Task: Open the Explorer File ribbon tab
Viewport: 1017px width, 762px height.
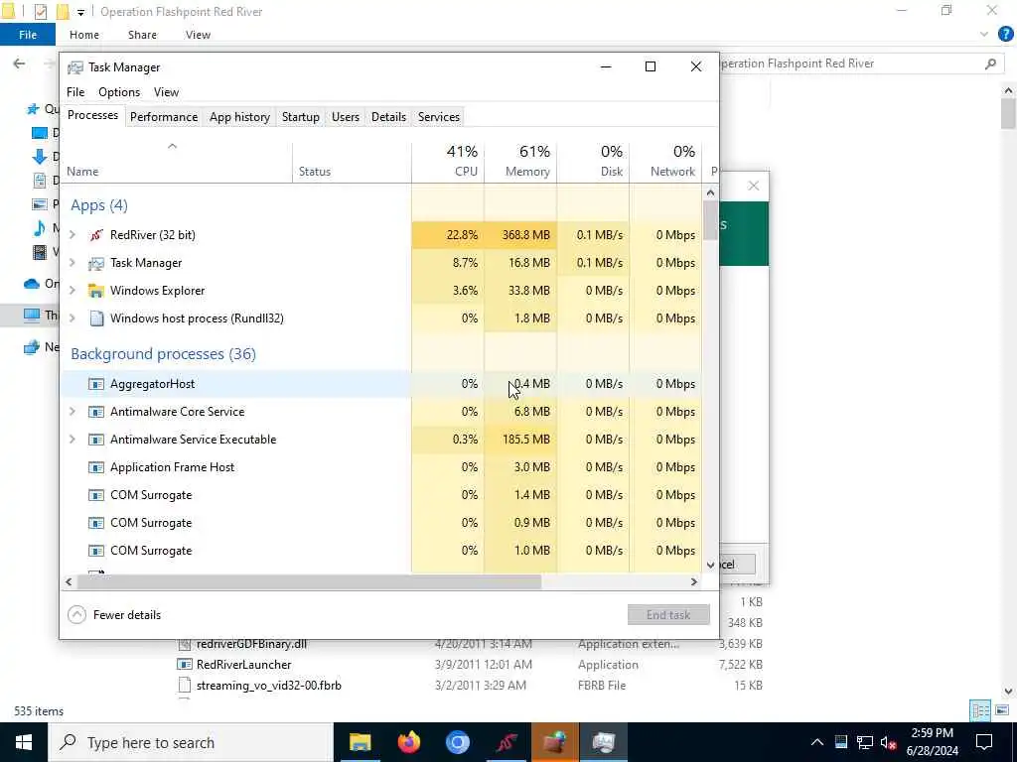Action: (x=27, y=35)
